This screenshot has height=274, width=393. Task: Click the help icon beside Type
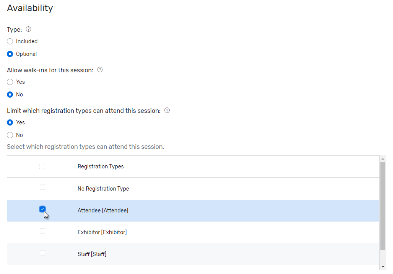tap(28, 29)
